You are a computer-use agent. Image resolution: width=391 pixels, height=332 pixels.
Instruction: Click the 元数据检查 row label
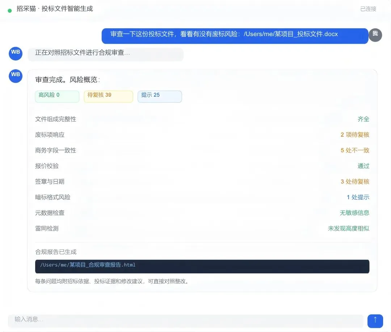click(x=50, y=213)
